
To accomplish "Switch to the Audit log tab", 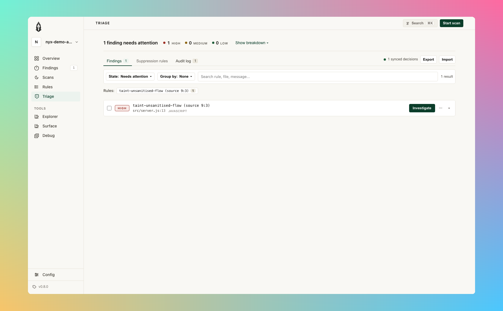I will 187,61.
